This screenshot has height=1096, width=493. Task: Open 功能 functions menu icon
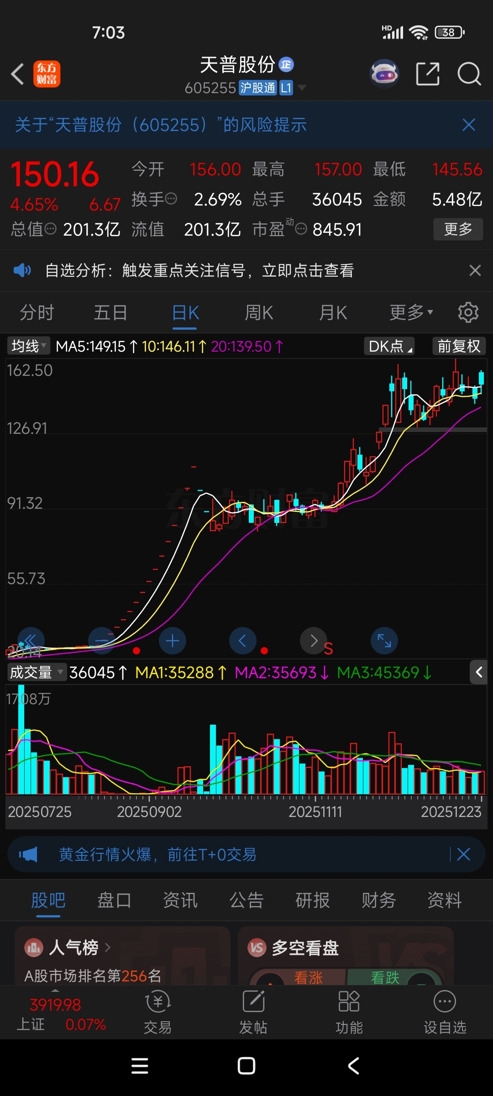(349, 1012)
